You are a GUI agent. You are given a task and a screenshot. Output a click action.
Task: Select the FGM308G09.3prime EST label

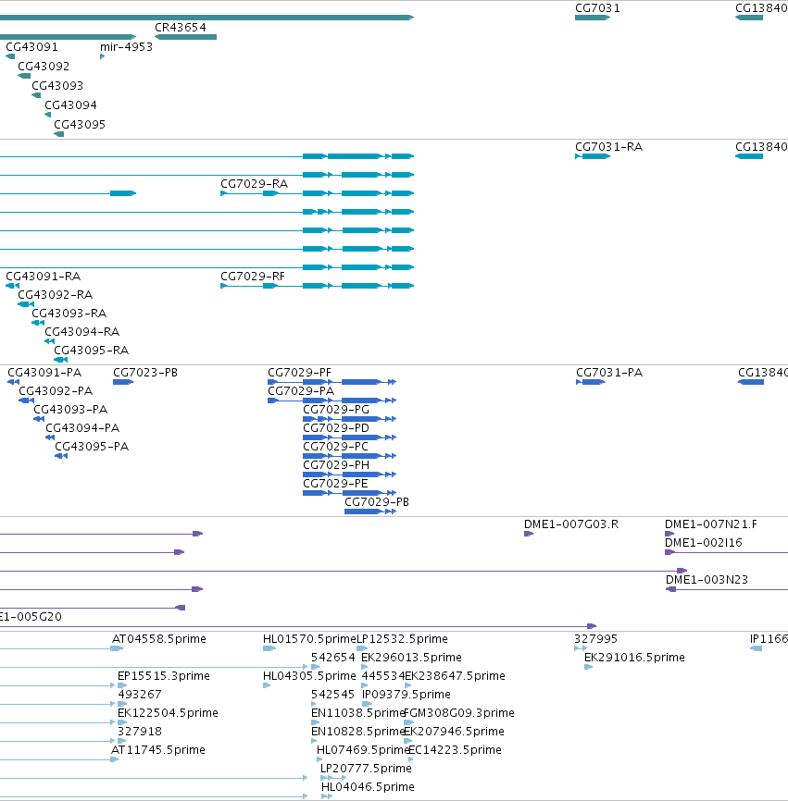[459, 713]
